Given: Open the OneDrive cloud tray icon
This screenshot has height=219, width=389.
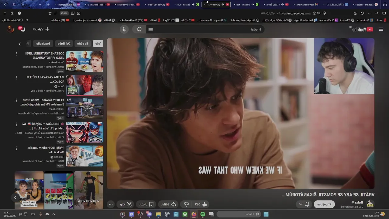Looking at the screenshot, I should 47,214.
